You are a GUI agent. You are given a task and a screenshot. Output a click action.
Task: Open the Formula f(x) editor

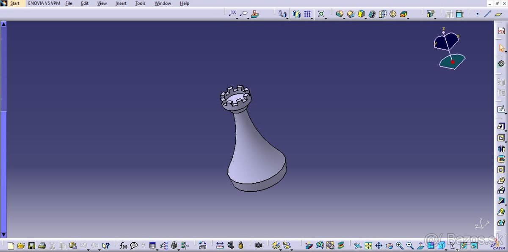click(122, 245)
